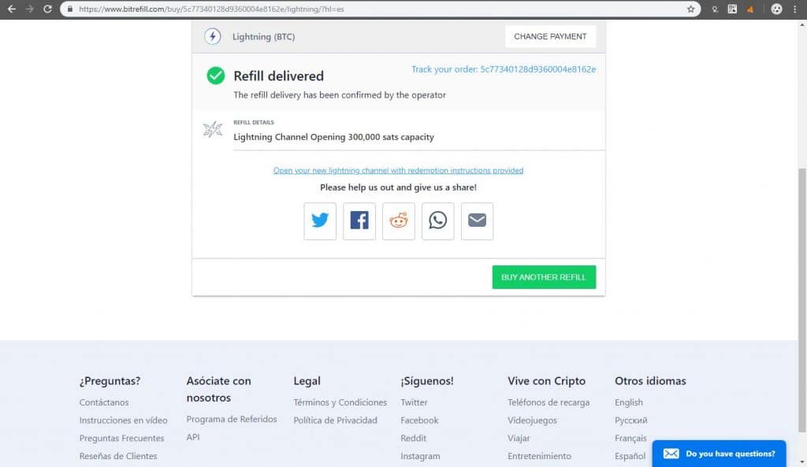Open the lightning channel redemption instructions link
The width and height of the screenshot is (807, 467).
398,170
